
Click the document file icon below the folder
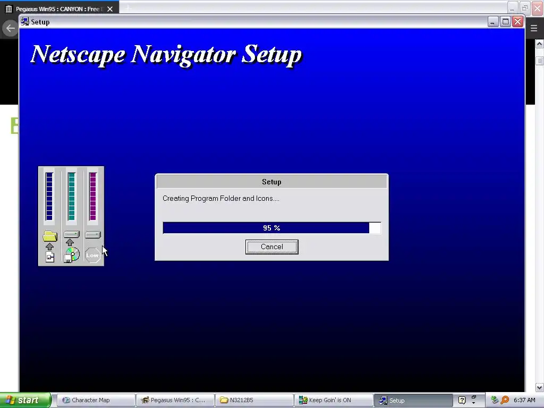[50, 257]
